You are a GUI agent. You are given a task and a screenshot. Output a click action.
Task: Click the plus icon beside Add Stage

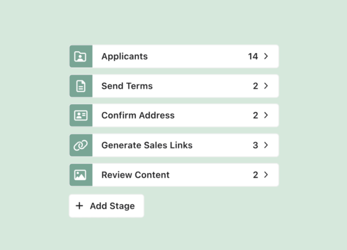click(x=80, y=206)
